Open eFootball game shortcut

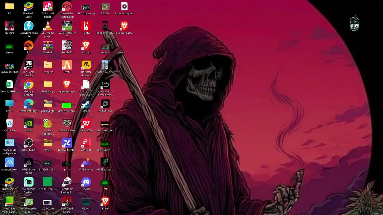tap(67, 46)
